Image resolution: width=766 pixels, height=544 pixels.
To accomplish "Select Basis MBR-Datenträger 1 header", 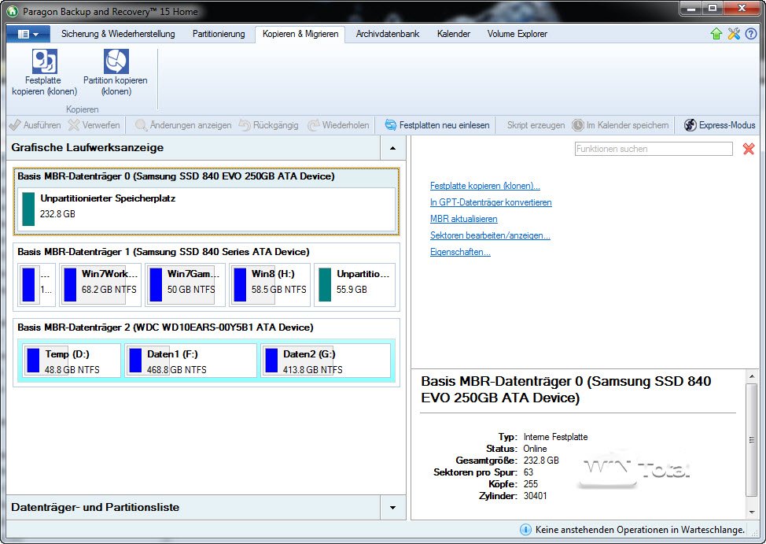I will click(163, 252).
